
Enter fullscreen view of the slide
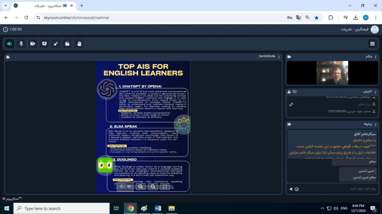[165, 186]
